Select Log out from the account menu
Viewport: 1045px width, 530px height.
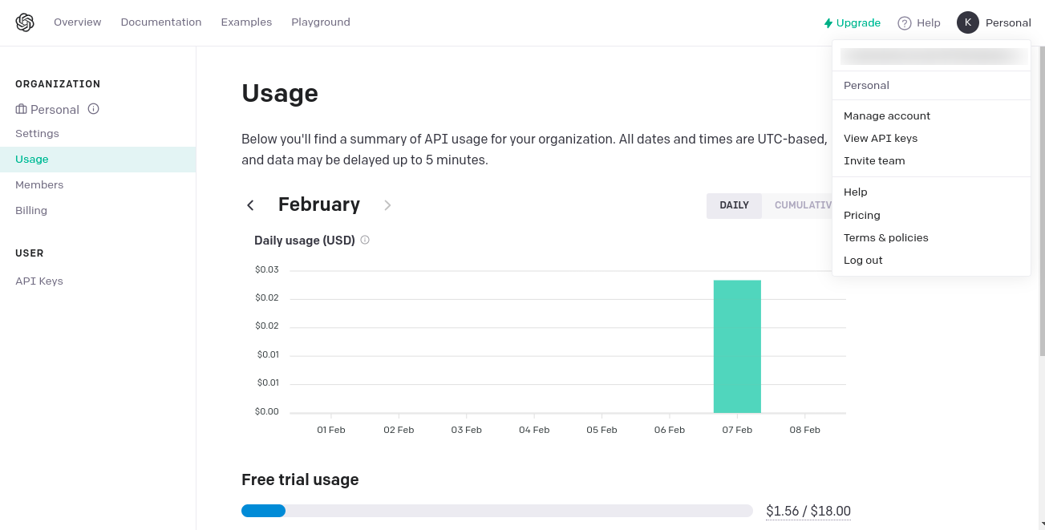(x=863, y=260)
